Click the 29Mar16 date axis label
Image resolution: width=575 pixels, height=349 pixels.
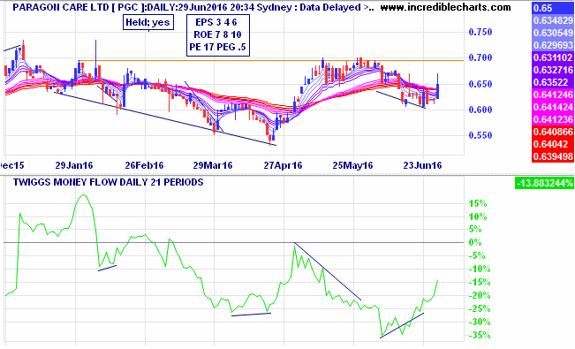click(213, 165)
